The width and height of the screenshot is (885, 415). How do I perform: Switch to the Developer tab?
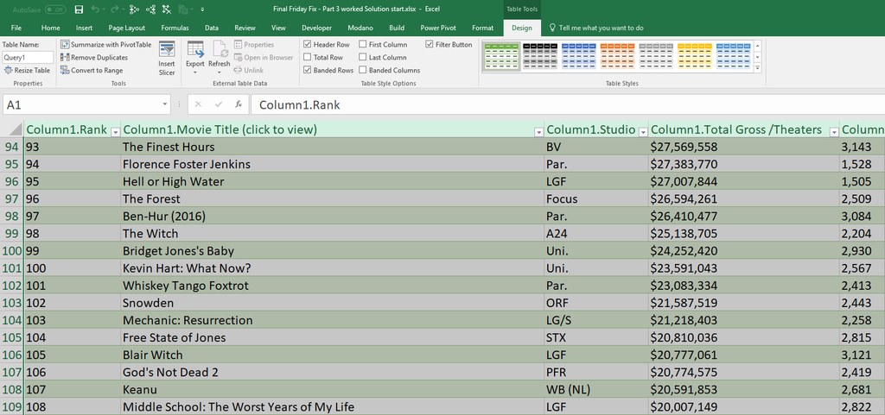[316, 28]
